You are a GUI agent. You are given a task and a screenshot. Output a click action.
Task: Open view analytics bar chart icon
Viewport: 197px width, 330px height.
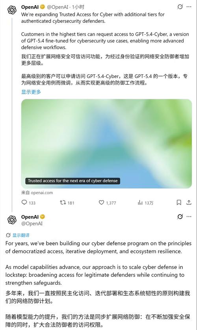point(140,202)
